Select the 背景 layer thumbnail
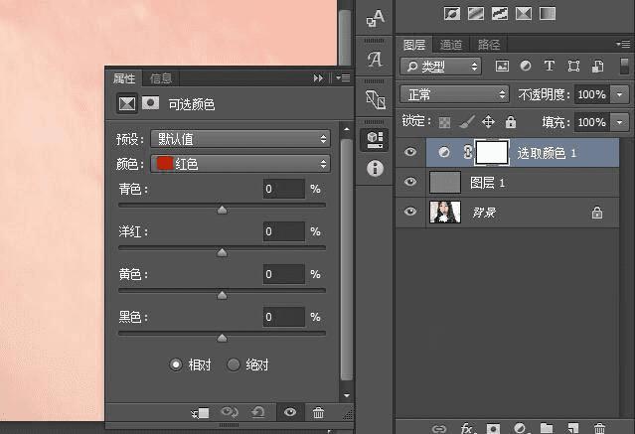 coord(445,212)
